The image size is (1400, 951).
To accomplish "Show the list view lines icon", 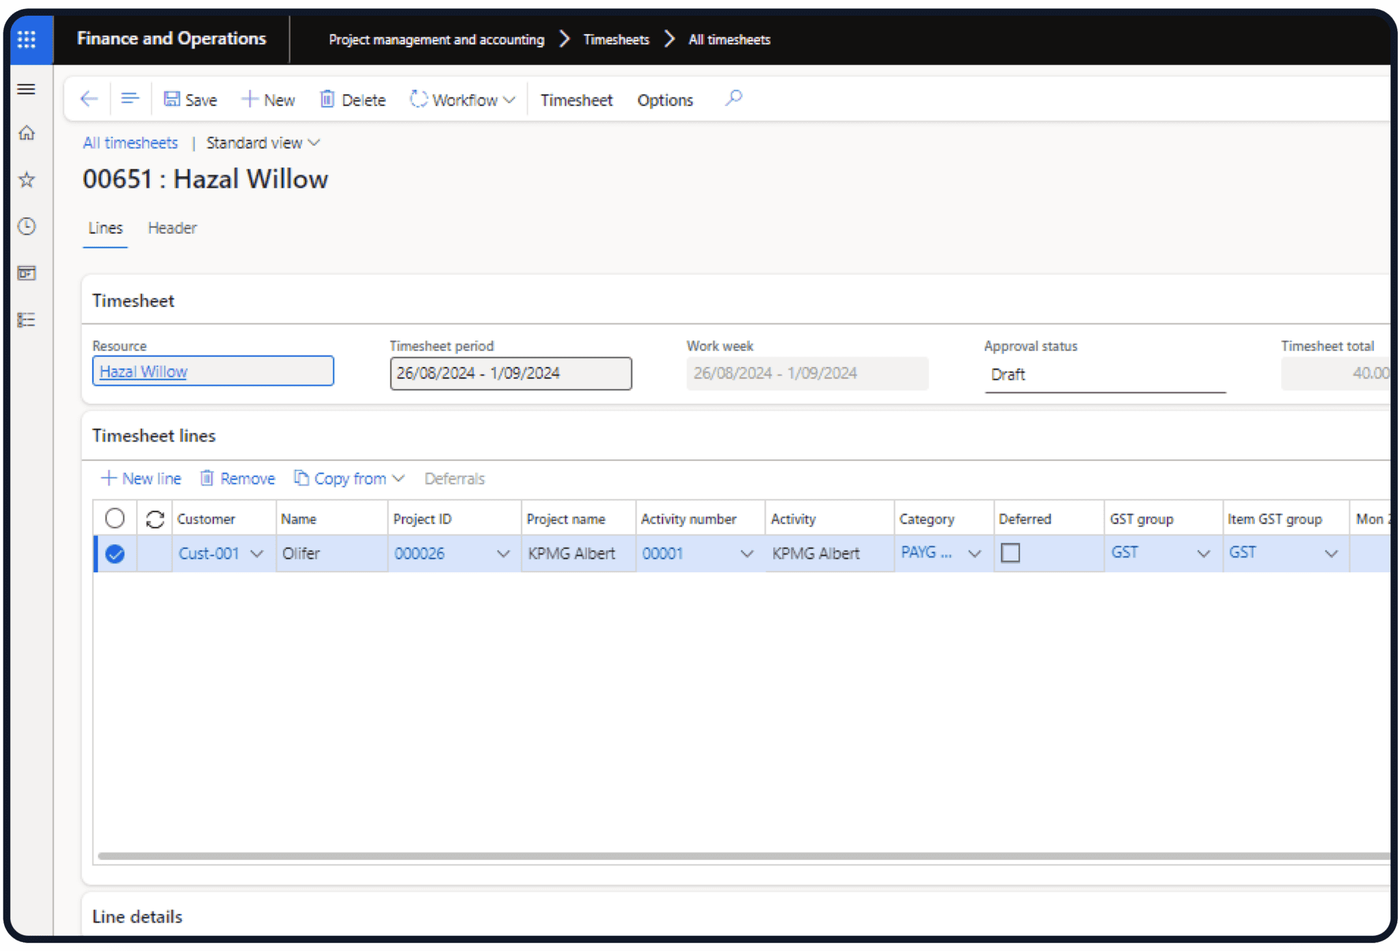I will tap(130, 99).
